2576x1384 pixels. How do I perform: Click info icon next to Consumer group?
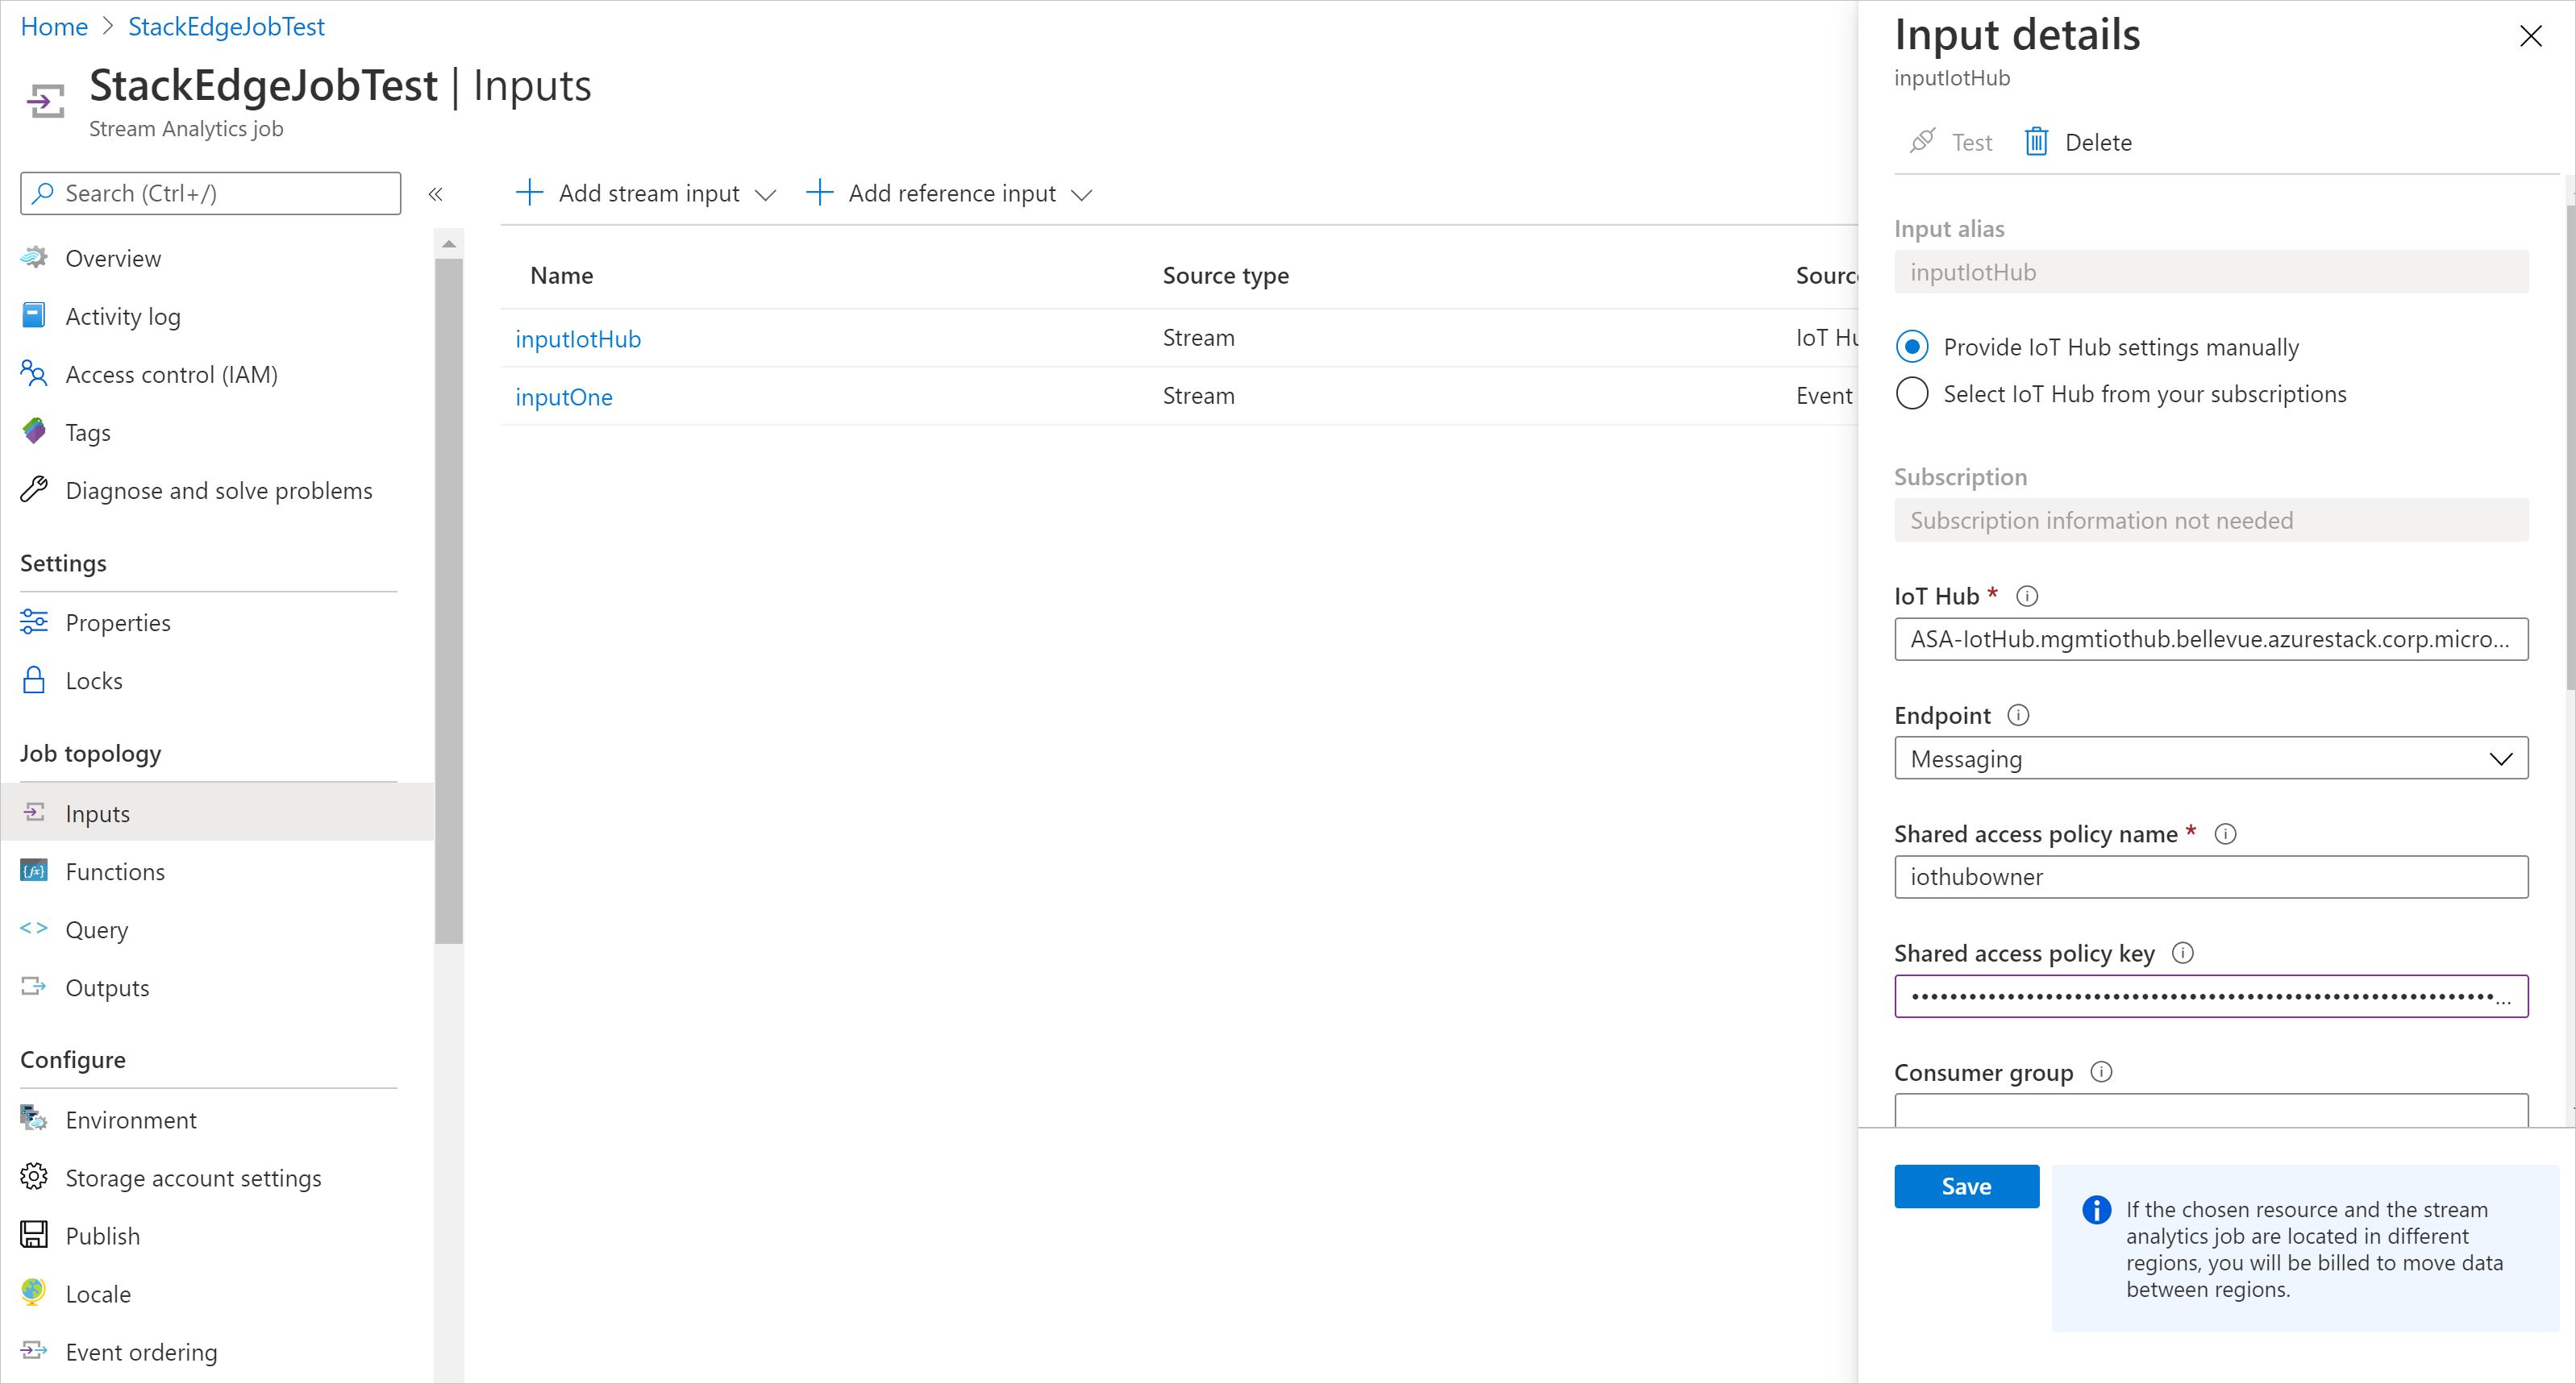2102,1072
